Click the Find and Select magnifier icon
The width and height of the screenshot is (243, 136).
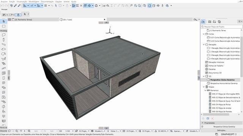pyautogui.click(x=108, y=6)
